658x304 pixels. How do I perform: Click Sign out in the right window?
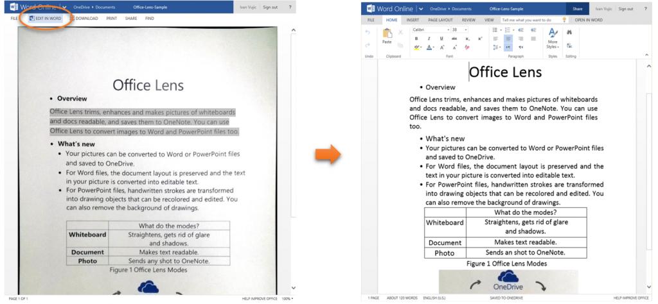[626, 8]
